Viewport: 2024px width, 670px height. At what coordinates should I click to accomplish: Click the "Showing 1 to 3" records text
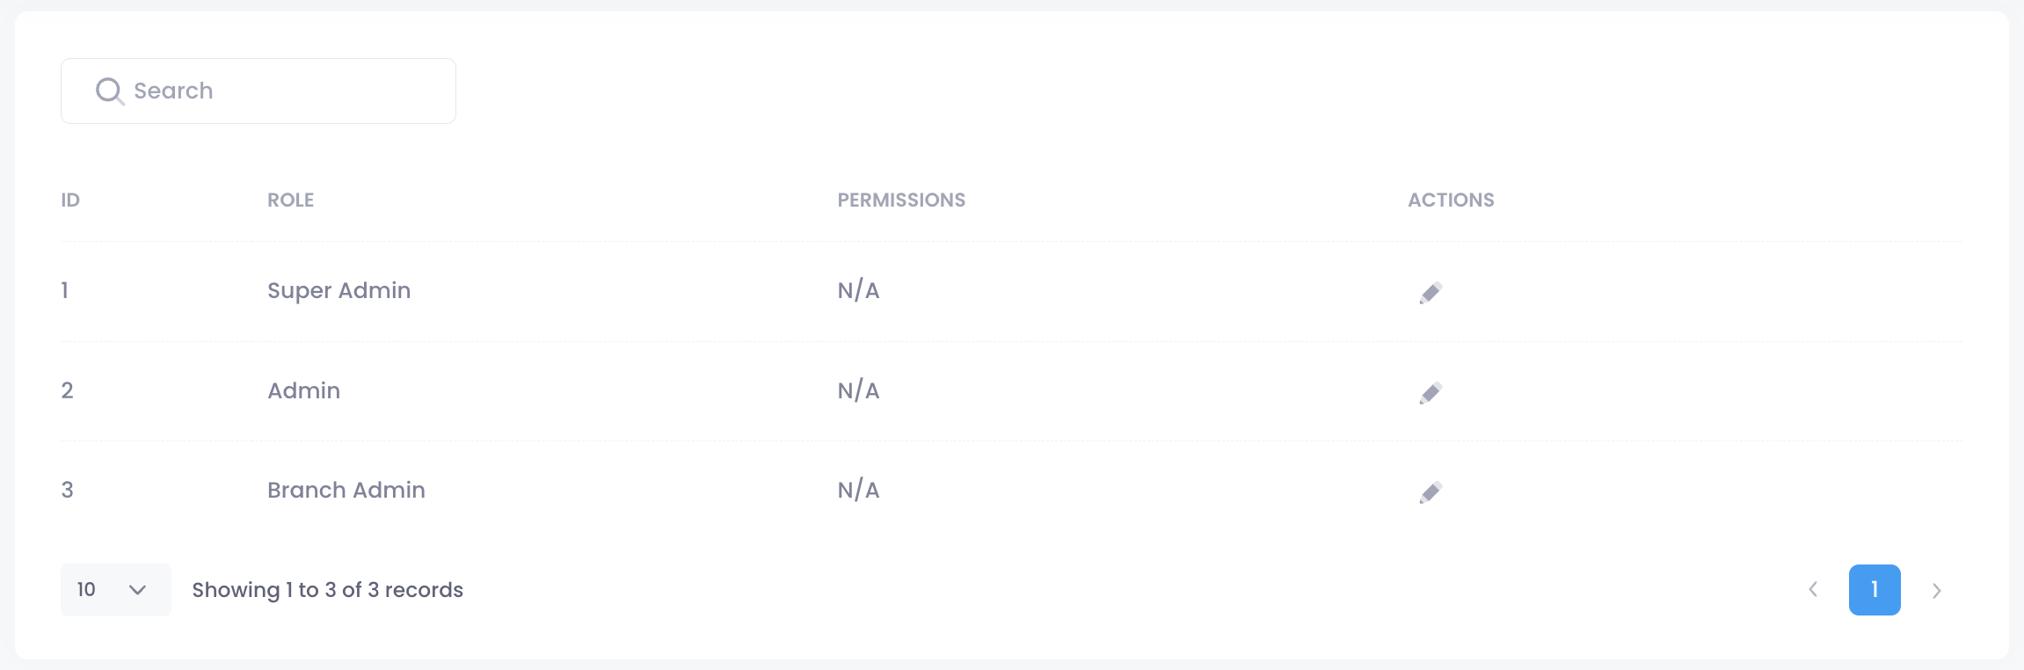pos(327,590)
